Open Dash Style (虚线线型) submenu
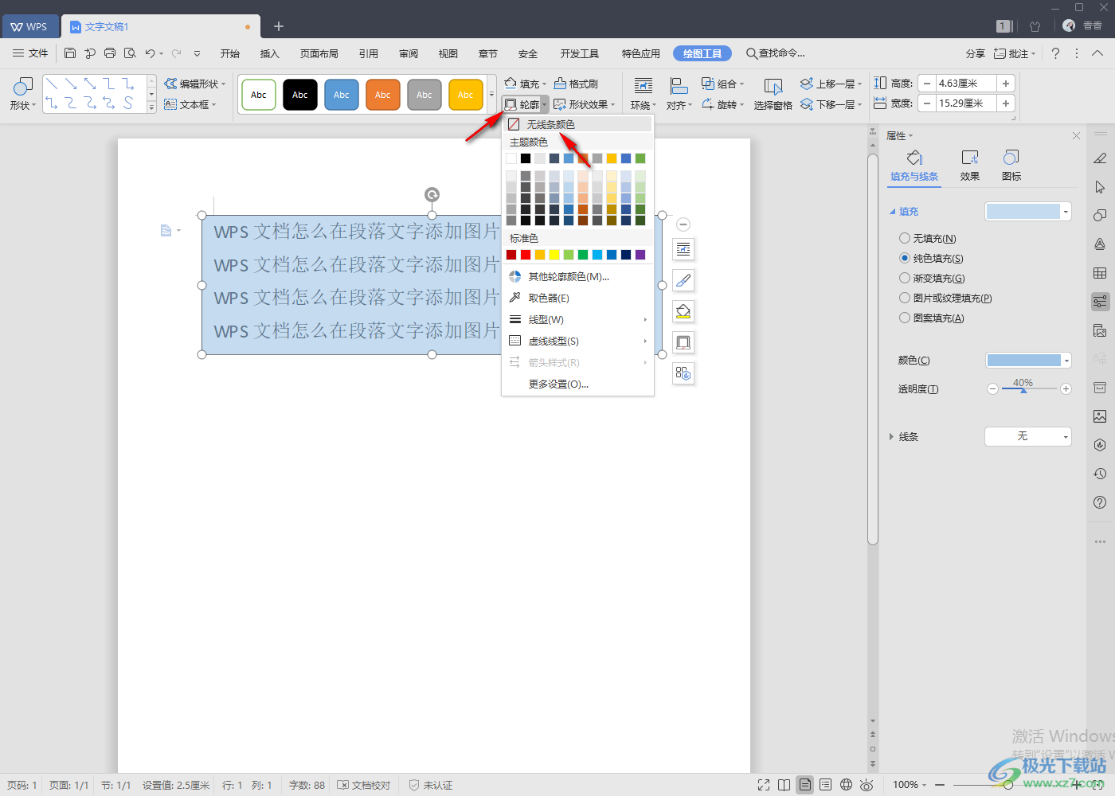Viewport: 1115px width, 796px height. [x=577, y=341]
